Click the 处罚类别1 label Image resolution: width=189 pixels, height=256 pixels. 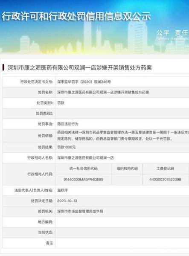coord(45,103)
